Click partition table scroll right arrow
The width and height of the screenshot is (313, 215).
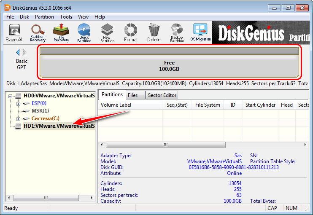click(305, 145)
